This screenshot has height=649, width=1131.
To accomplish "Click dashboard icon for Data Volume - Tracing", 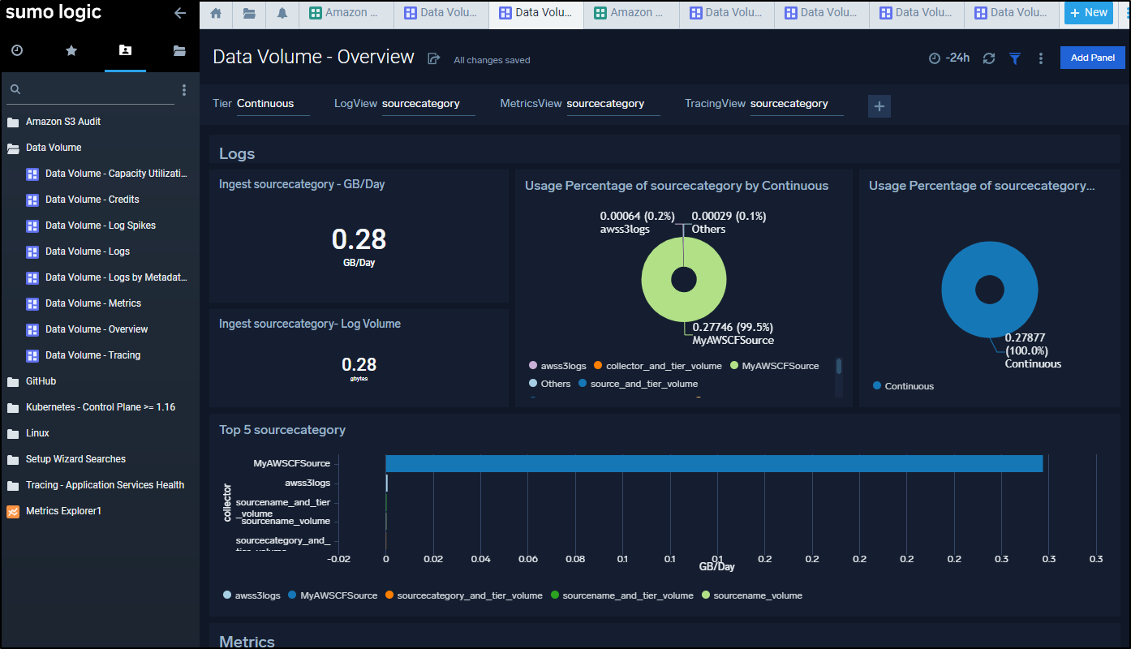I will pyautogui.click(x=32, y=355).
